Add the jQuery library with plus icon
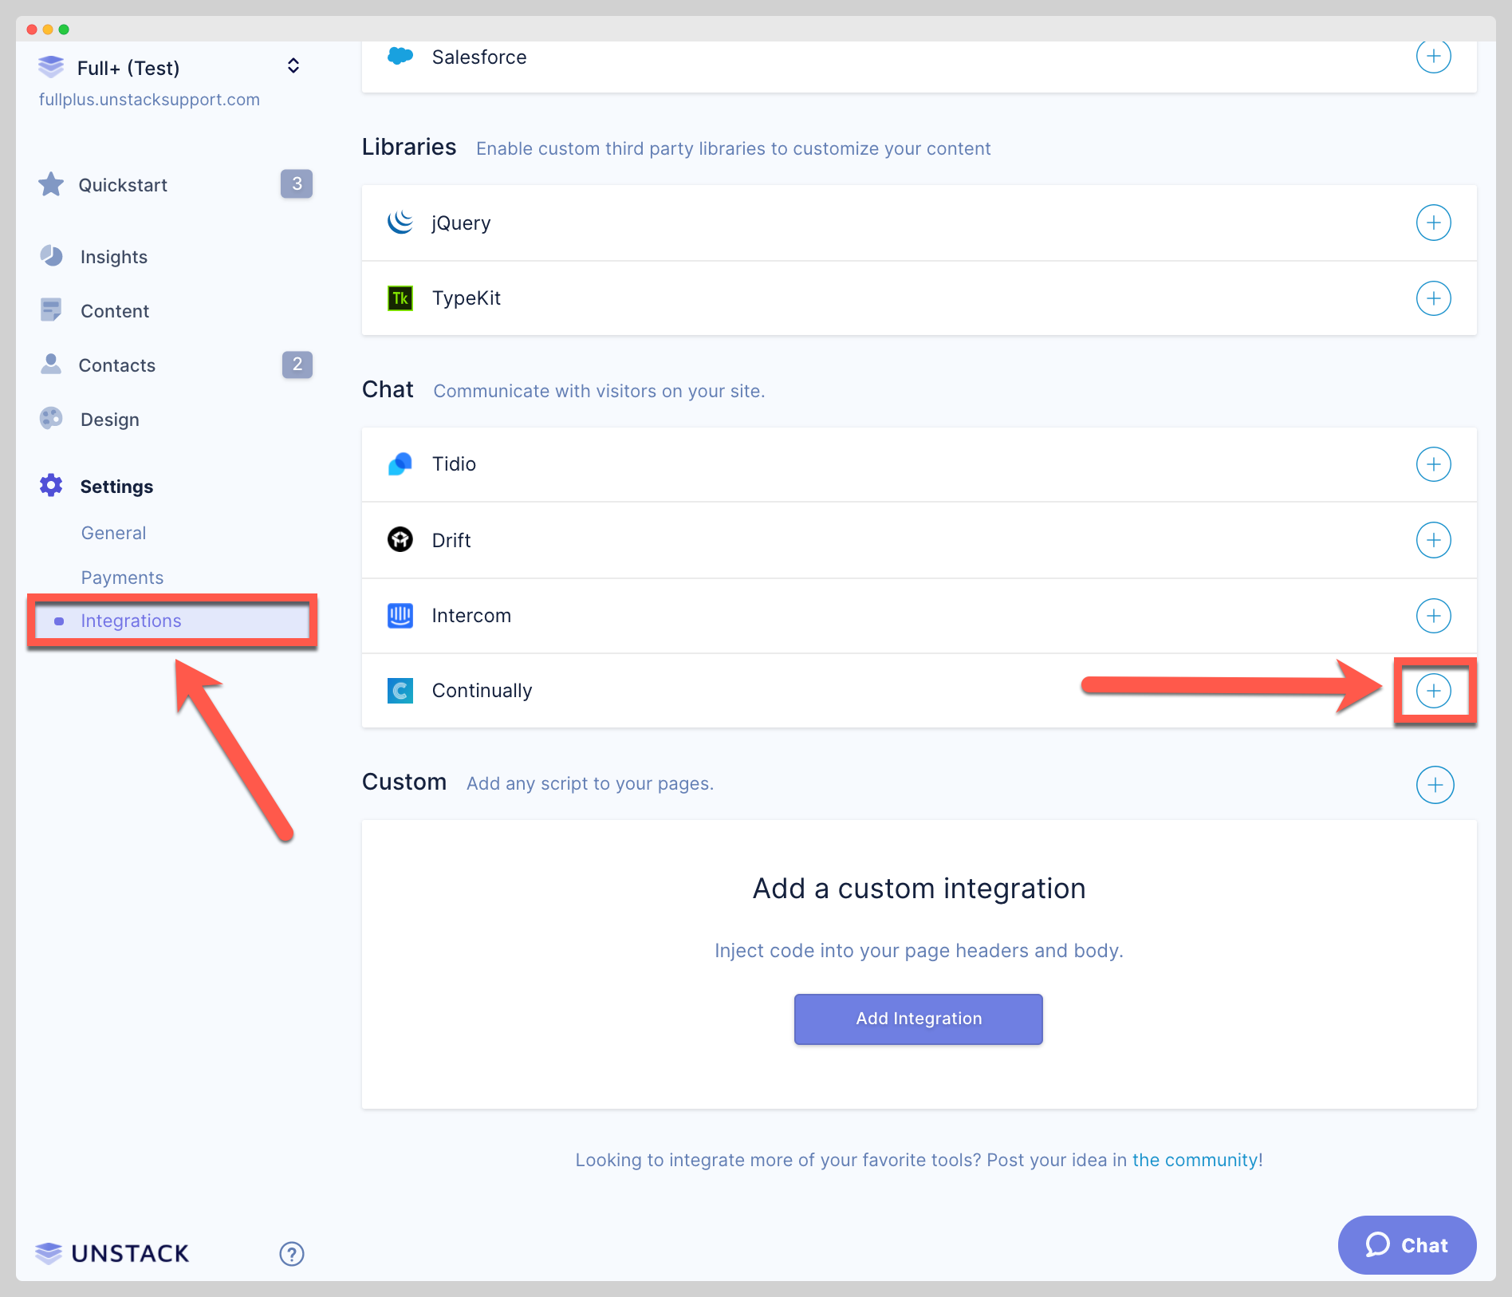 click(x=1433, y=223)
